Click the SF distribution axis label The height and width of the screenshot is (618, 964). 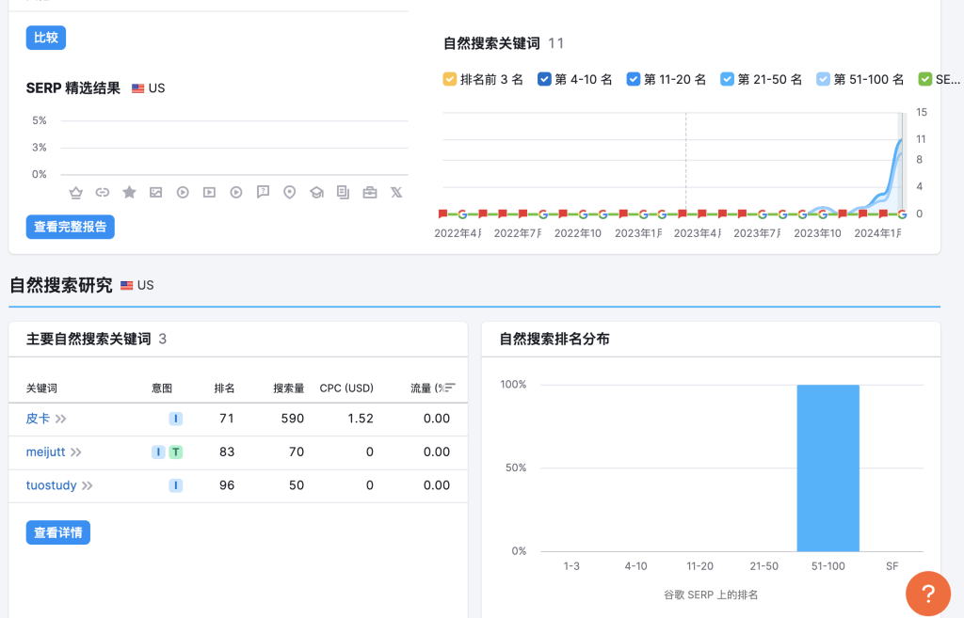coord(892,566)
